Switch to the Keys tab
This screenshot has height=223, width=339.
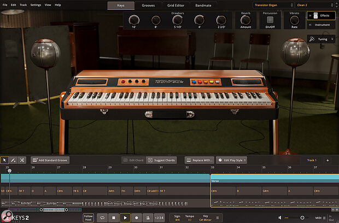click(121, 5)
